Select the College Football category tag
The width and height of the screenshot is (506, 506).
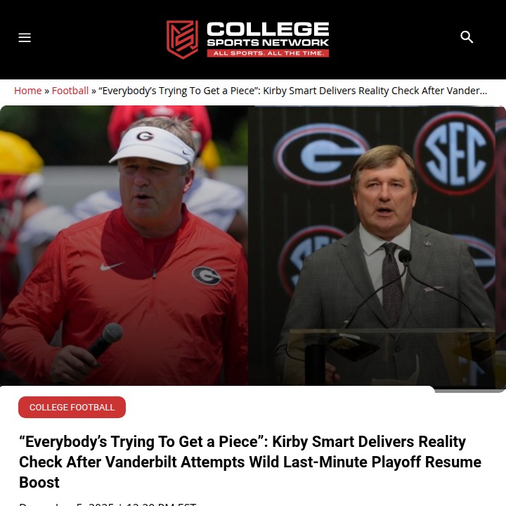[72, 408]
